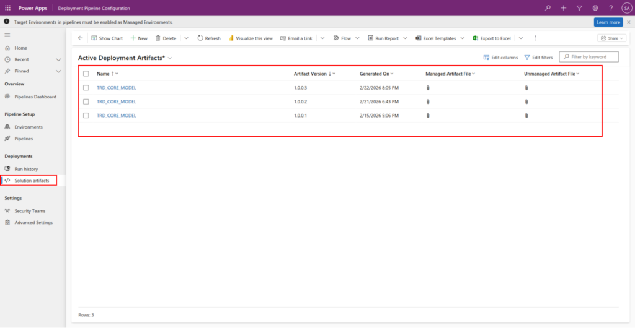Screen dimensions: 635x328
Task: Go to Pipelines Dashboard in sidebar
Action: (35, 97)
